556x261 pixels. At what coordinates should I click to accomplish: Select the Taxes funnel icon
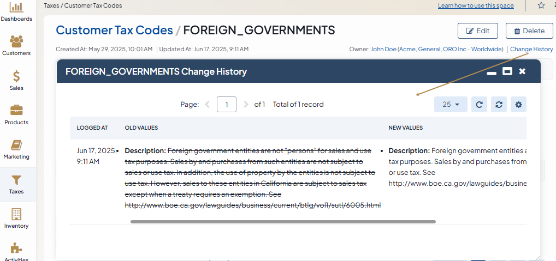point(16,184)
